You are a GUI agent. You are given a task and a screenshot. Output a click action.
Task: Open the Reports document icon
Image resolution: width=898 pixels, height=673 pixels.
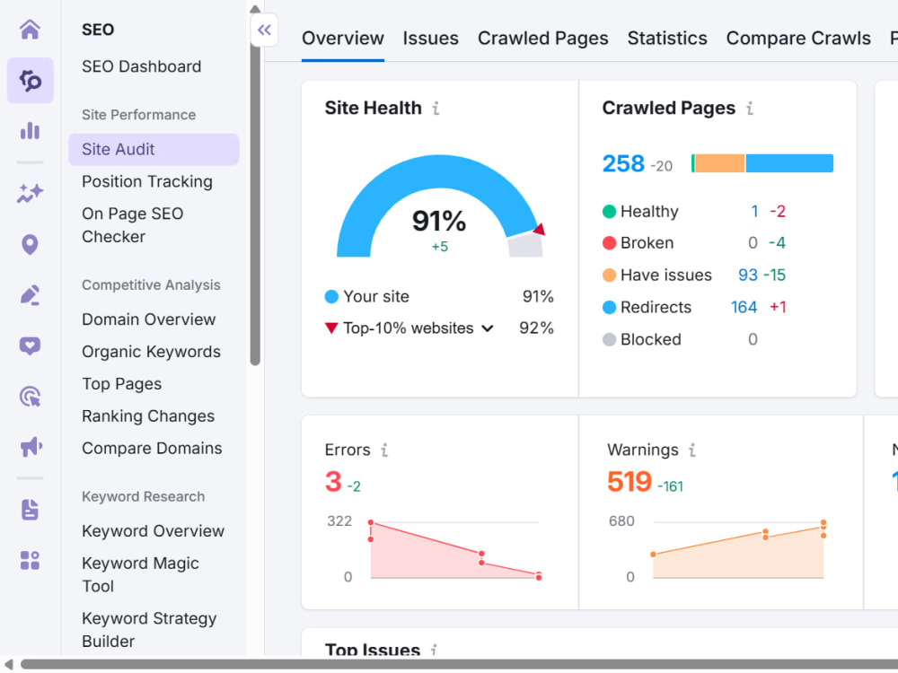30,510
